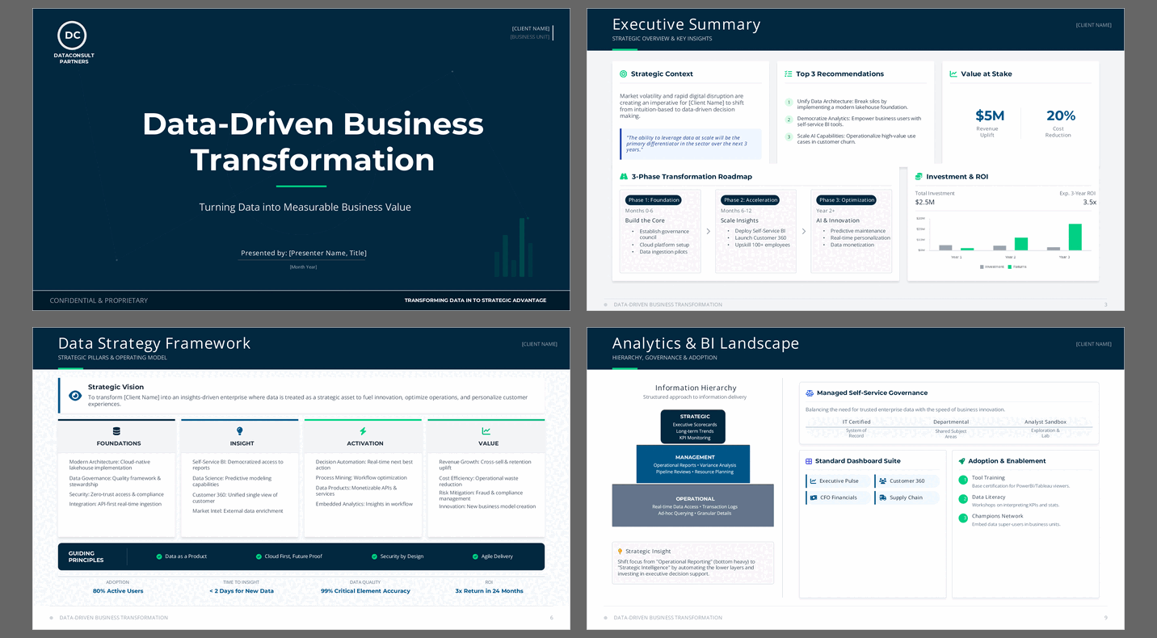Click the checkmark beside Data as a Product
Screen dimensions: 1157x638
(159, 556)
